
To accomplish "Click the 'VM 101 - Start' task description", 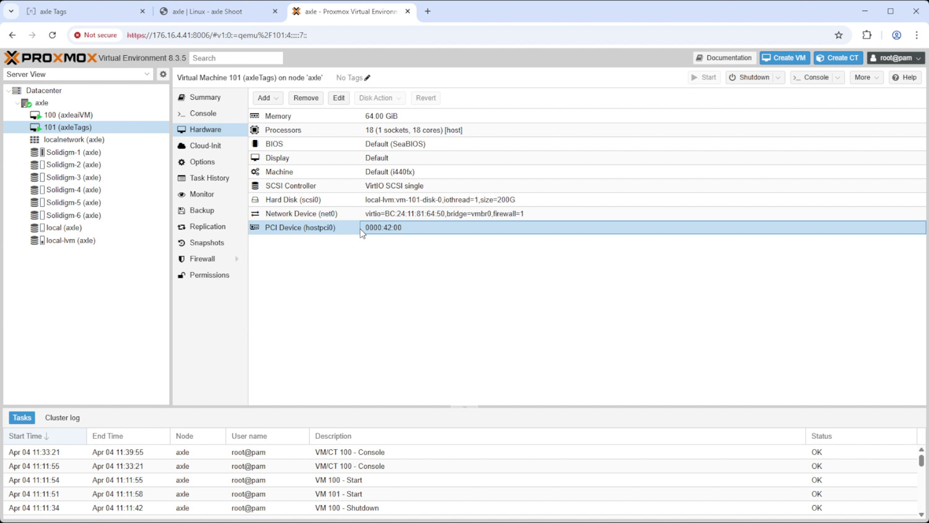I will (x=339, y=494).
